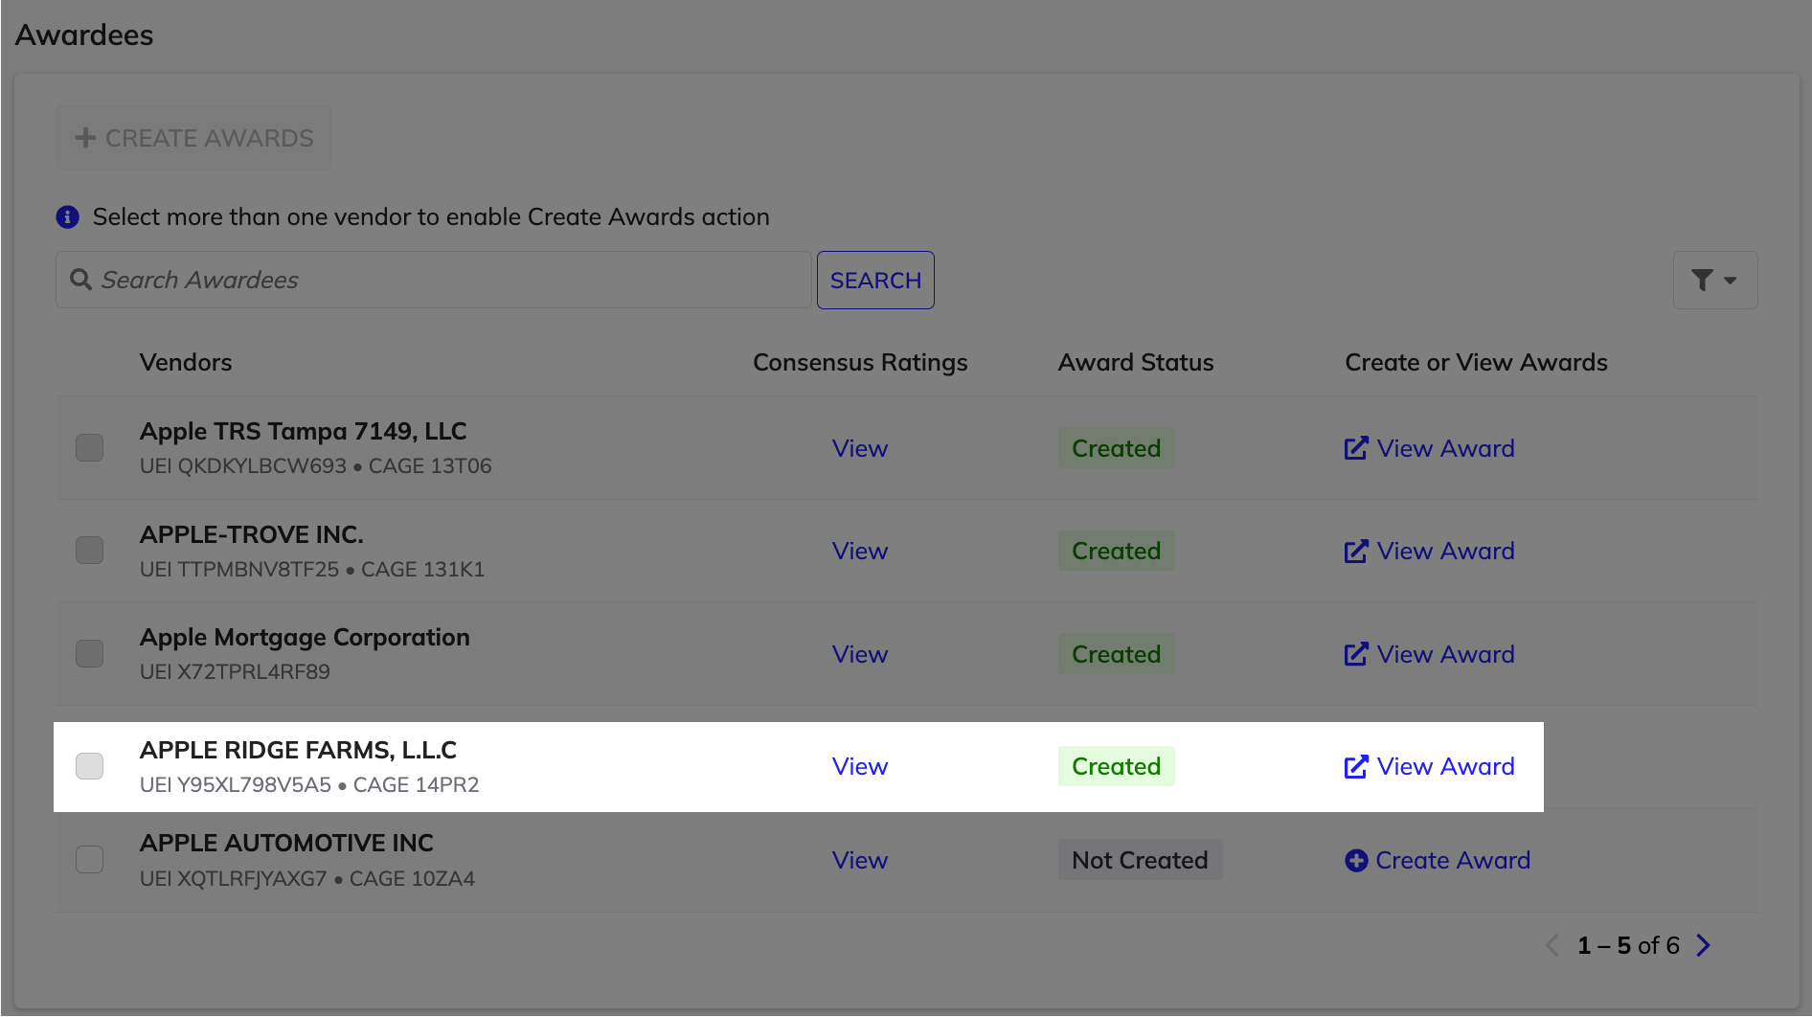Go to next page of awardees

1703,945
